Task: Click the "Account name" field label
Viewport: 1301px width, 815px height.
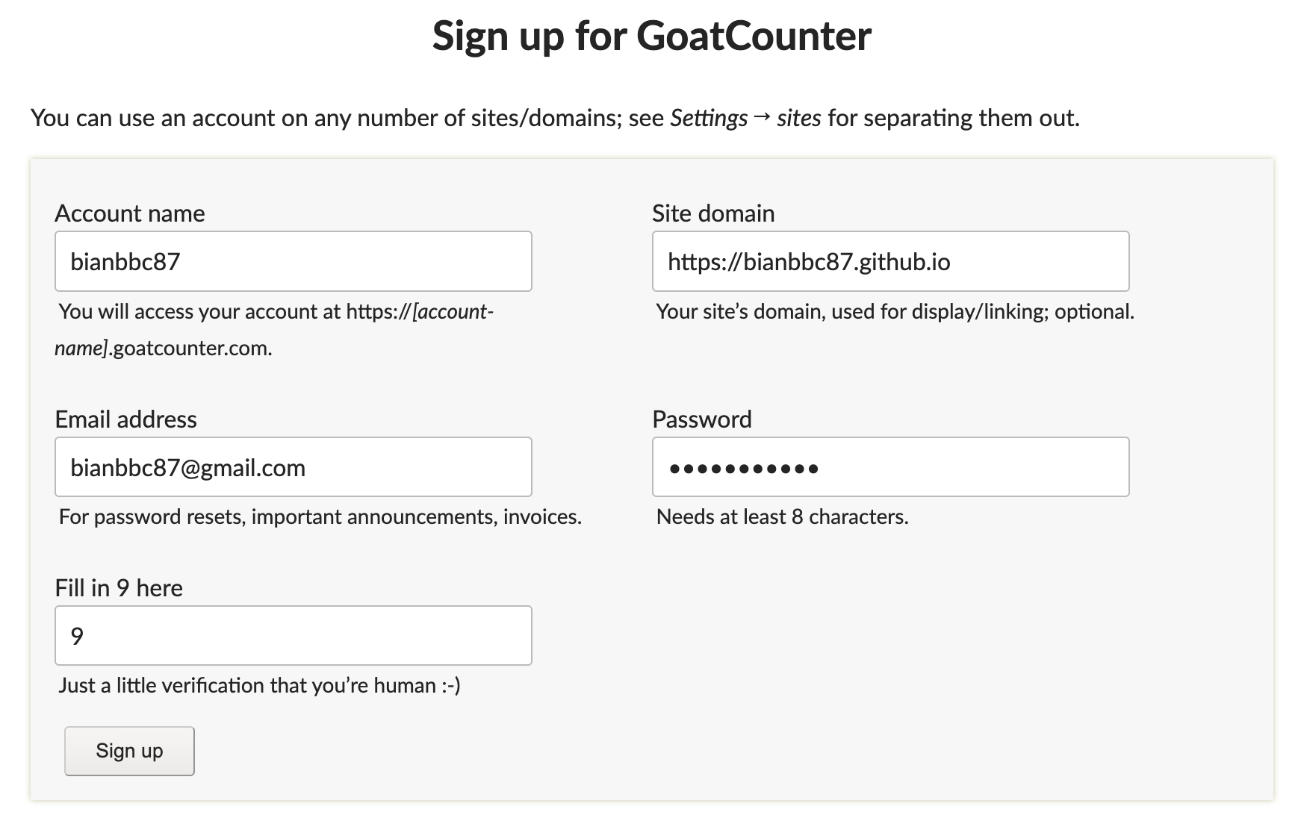Action: pyautogui.click(x=130, y=213)
